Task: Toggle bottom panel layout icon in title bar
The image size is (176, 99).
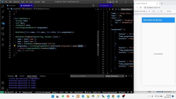Action: 111,2
